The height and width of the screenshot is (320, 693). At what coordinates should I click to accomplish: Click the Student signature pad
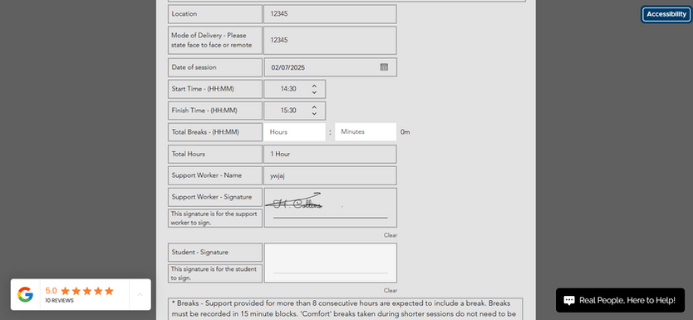(x=330, y=263)
